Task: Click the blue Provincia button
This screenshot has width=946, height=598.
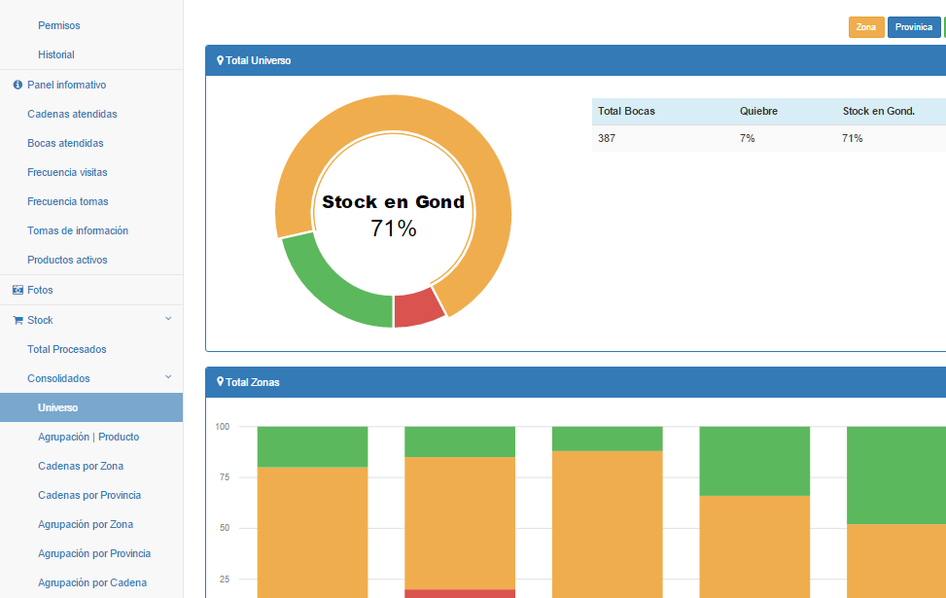Action: [x=913, y=27]
